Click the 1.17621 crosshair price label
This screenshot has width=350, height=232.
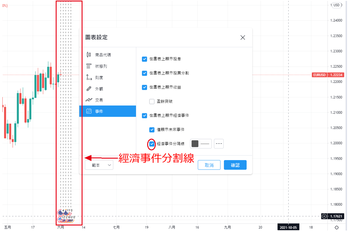[x=336, y=216]
